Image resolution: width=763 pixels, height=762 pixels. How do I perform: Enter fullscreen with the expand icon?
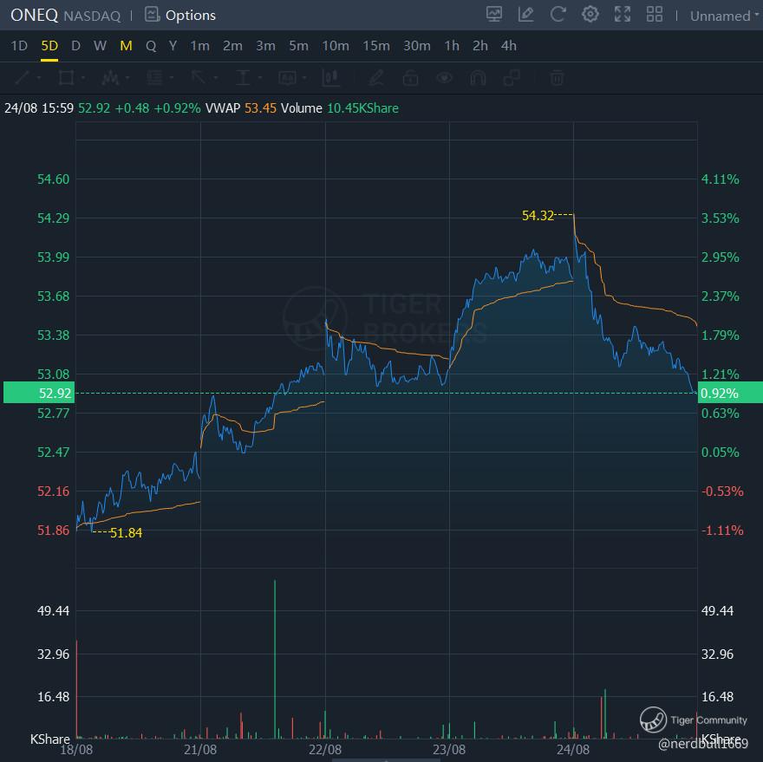(623, 14)
